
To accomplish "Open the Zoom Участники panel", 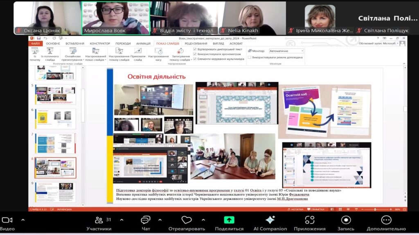I will point(99,221).
